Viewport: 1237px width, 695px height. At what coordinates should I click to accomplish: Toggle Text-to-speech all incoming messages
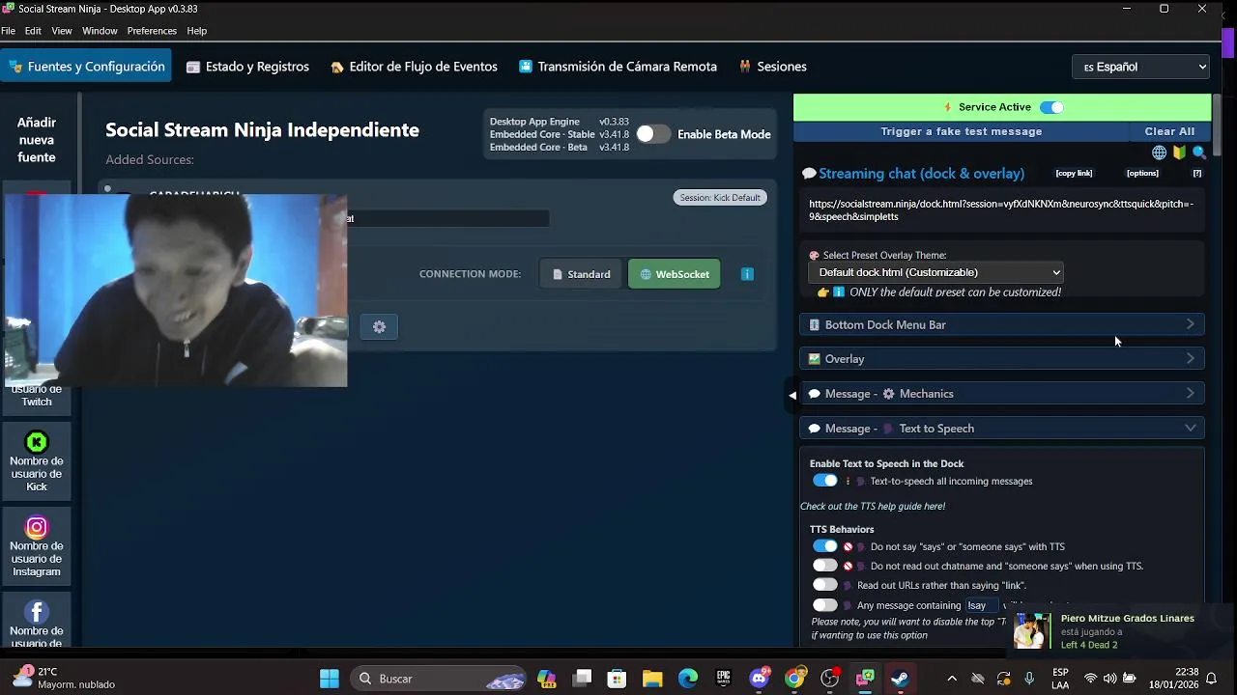[x=825, y=481]
